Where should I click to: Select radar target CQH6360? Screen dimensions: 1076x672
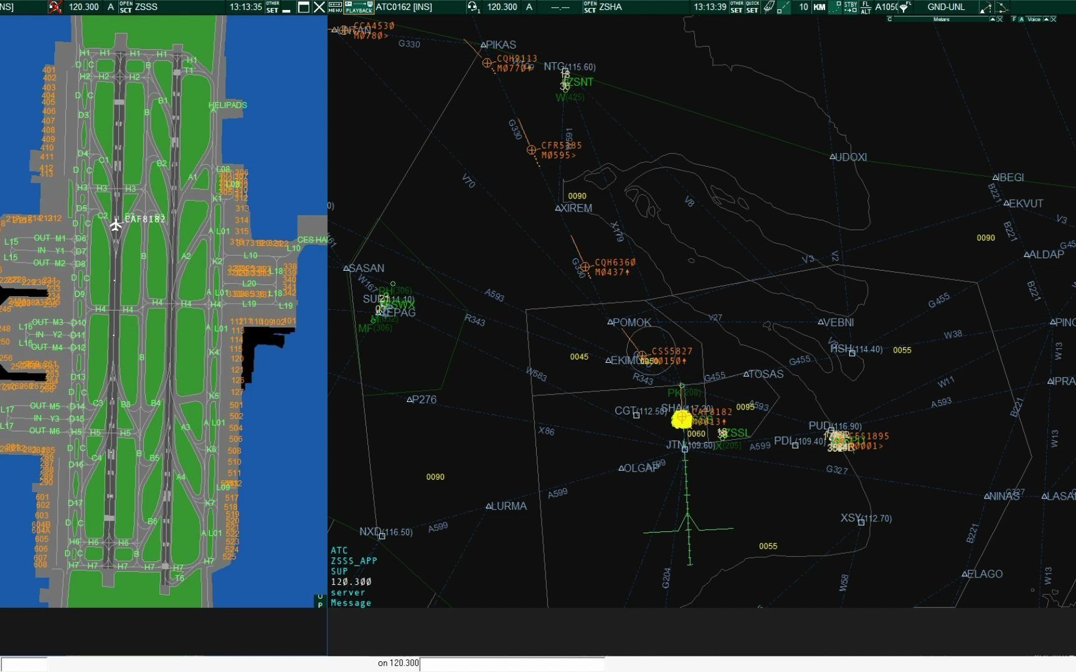point(585,267)
